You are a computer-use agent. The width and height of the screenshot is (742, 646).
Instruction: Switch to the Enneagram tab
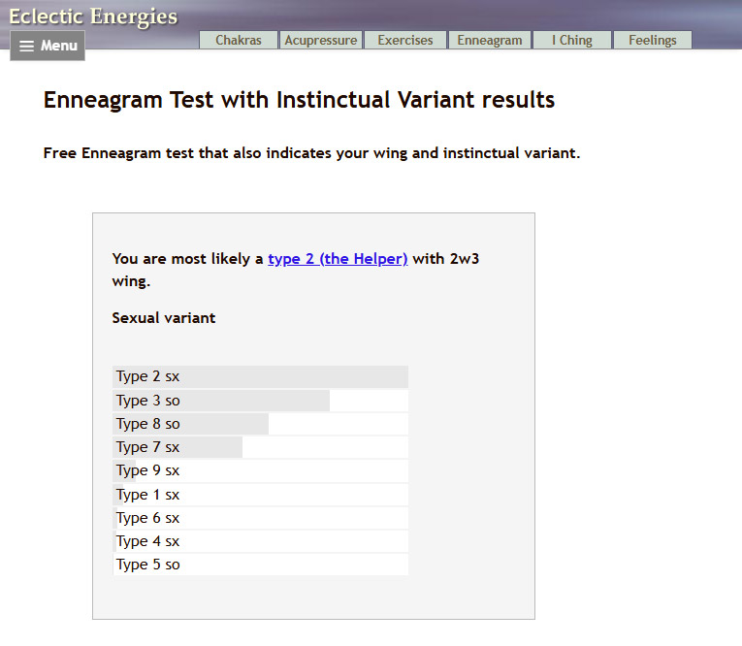click(489, 40)
